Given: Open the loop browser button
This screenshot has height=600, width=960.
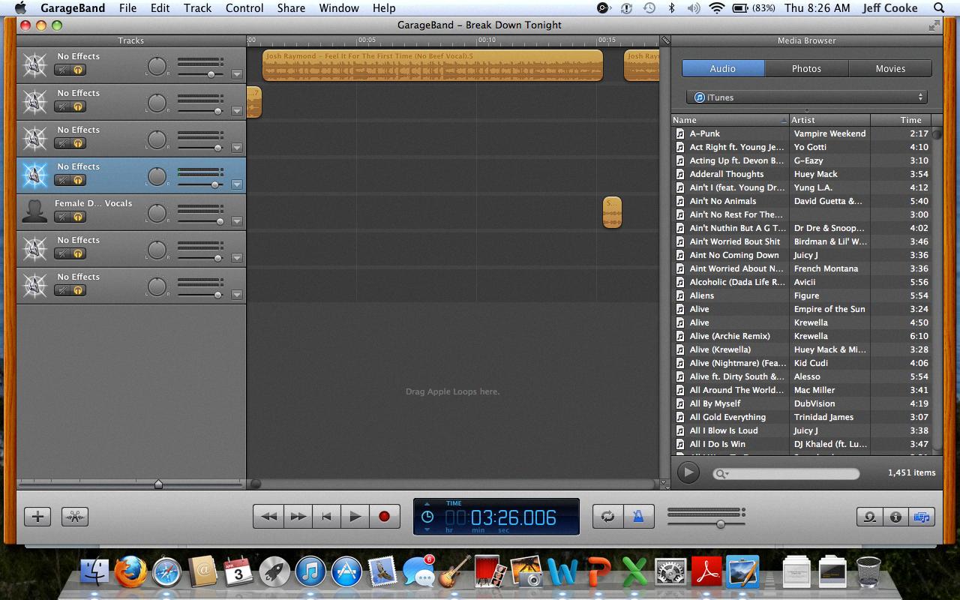Looking at the screenshot, I should coord(870,517).
